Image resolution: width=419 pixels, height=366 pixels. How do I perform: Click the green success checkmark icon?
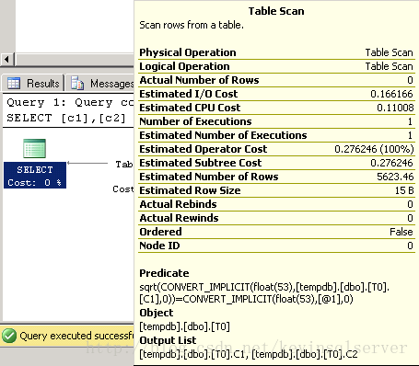pyautogui.click(x=9, y=336)
